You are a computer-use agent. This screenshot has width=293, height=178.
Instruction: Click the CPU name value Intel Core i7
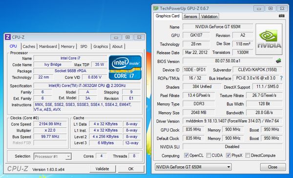(70, 58)
